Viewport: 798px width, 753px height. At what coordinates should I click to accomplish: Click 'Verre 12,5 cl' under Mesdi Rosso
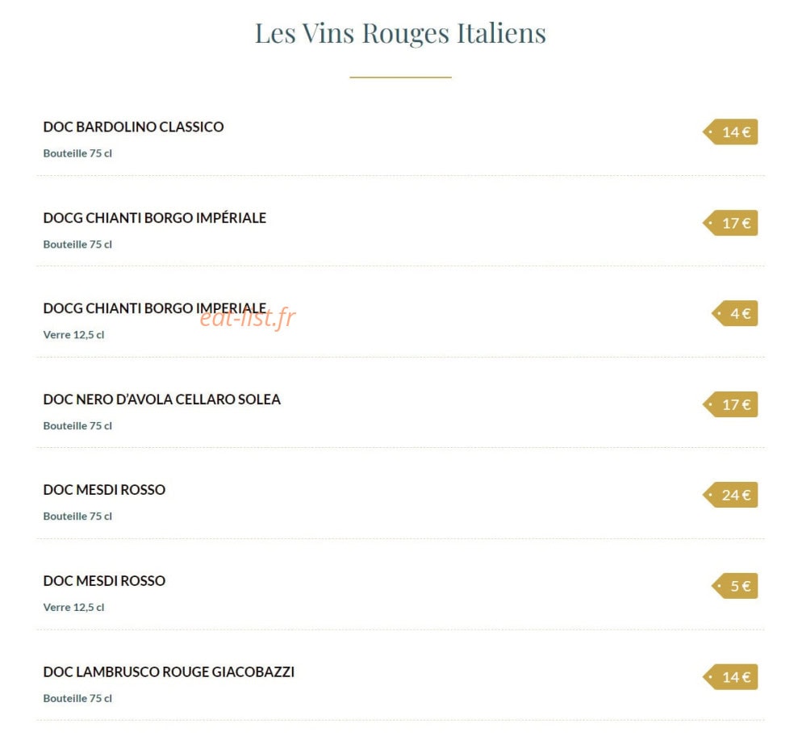[x=73, y=607]
